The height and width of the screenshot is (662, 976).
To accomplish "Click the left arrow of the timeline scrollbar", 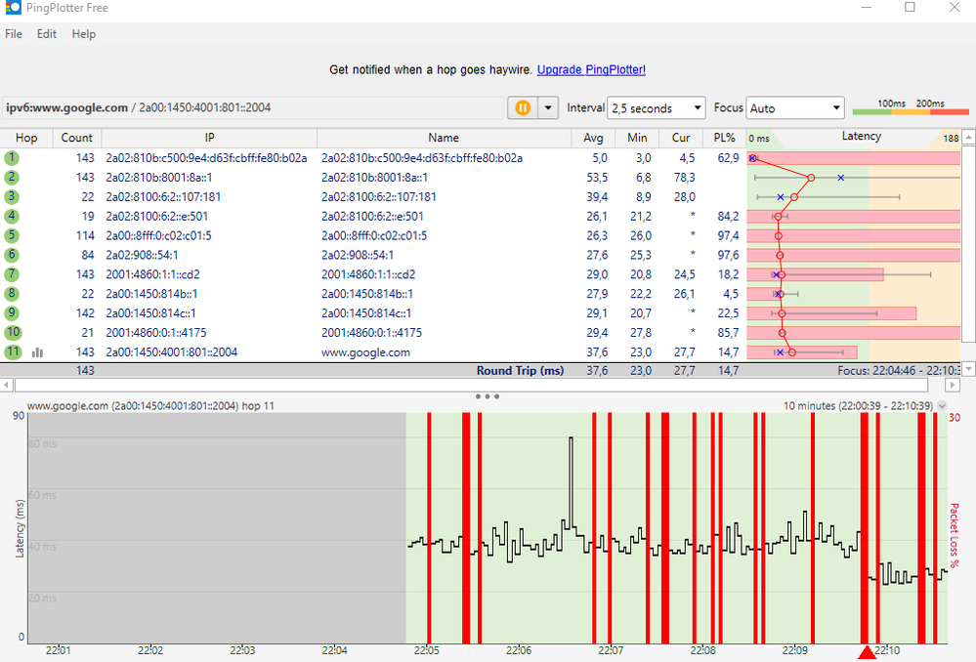I will [x=8, y=385].
